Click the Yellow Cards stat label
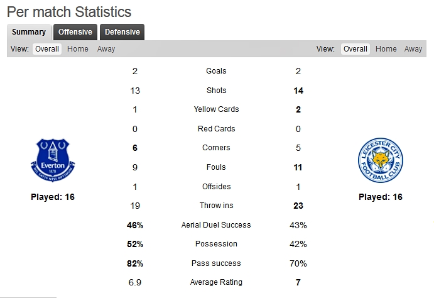 click(216, 109)
